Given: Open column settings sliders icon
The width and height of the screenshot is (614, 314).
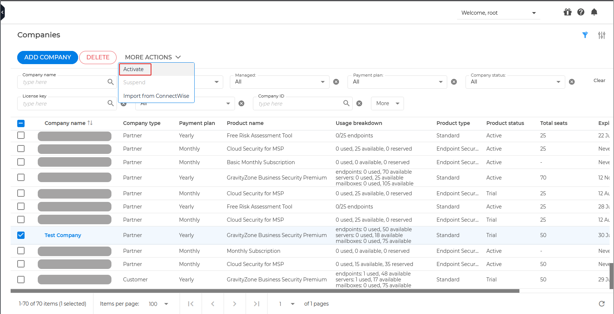Looking at the screenshot, I should coord(602,35).
